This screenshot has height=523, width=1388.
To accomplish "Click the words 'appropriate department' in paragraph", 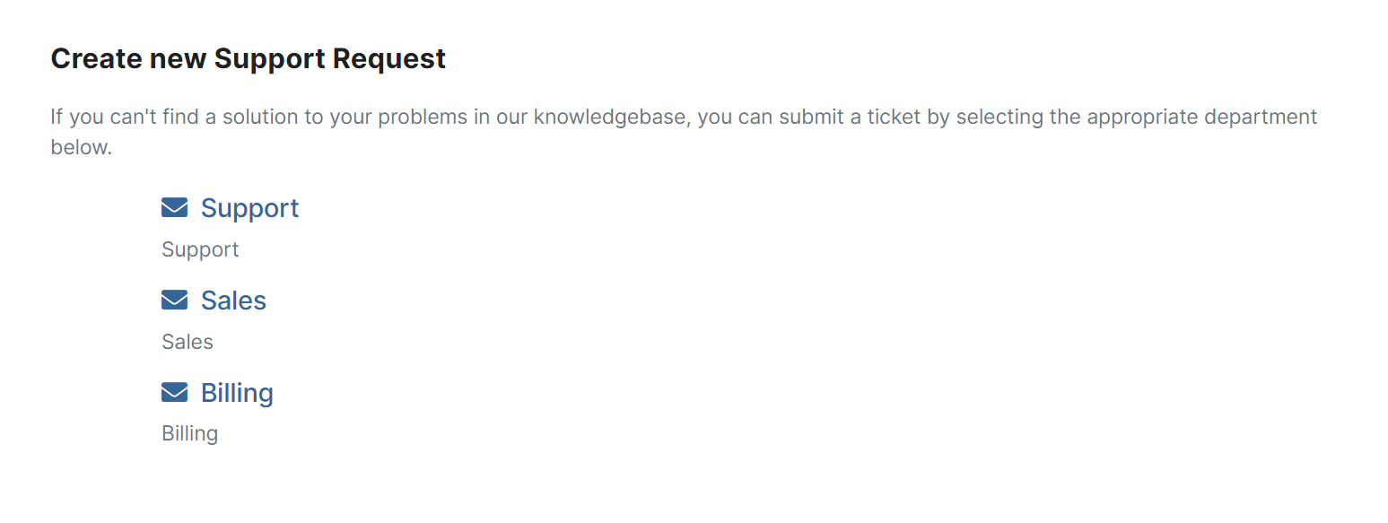I will 1202,118.
